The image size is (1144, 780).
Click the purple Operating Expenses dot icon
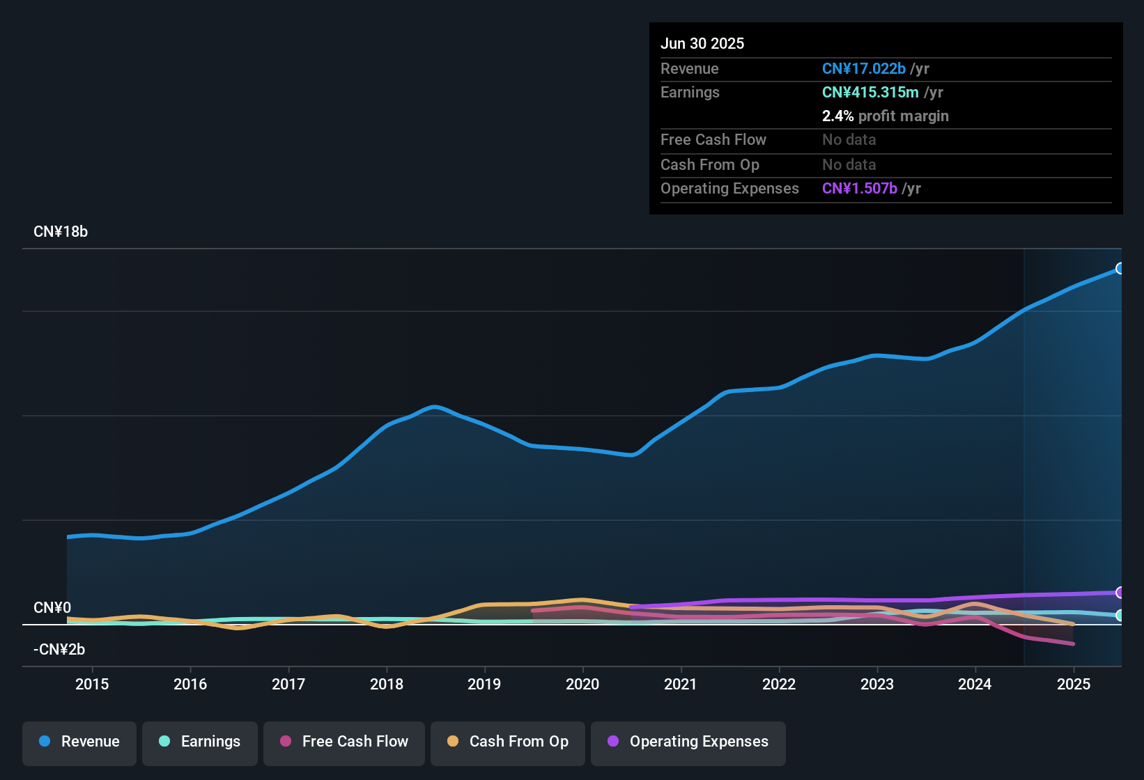pyautogui.click(x=612, y=742)
